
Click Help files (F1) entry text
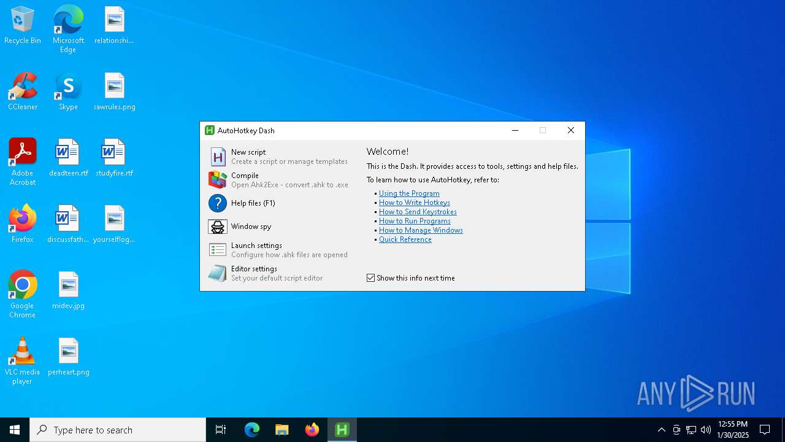coord(253,203)
